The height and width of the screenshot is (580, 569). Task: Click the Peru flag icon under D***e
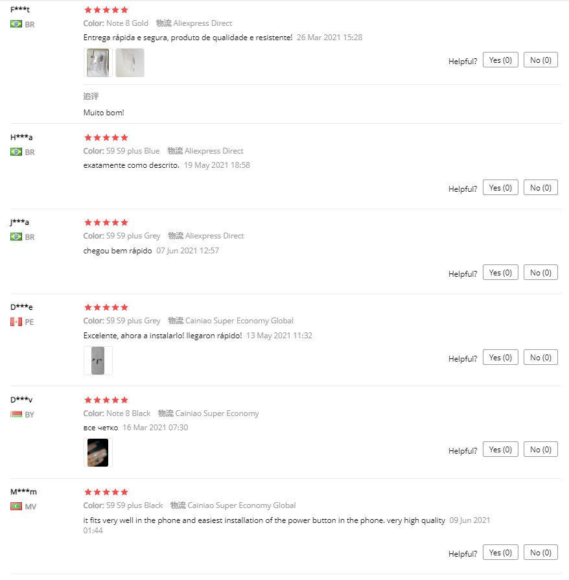(x=16, y=322)
